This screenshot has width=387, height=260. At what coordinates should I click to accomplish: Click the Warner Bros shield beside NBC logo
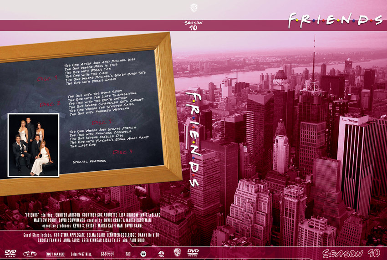point(177,252)
